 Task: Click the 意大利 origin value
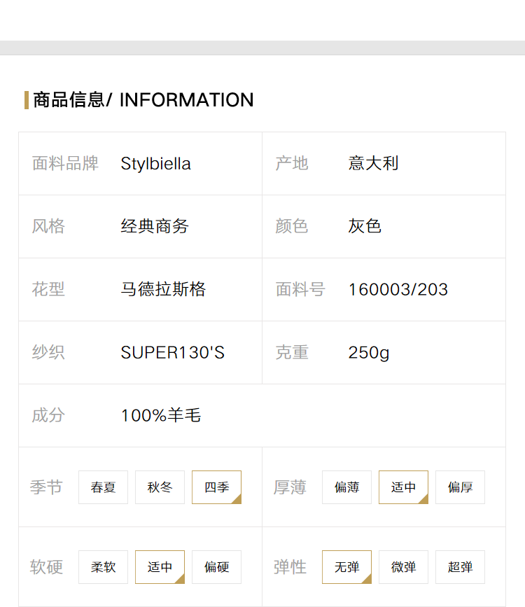point(373,163)
